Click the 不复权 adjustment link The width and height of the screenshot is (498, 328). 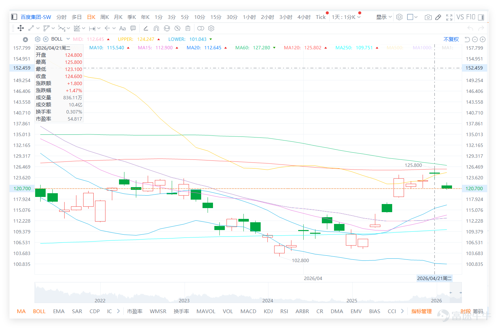click(x=451, y=40)
